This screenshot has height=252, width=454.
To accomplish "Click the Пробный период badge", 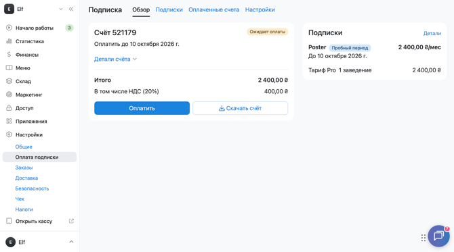I will 350,48.
